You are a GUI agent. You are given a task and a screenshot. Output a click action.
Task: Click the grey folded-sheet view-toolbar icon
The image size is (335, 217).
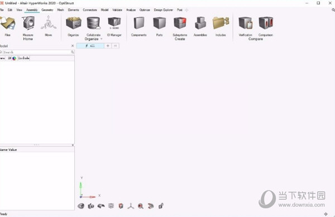click(x=101, y=206)
